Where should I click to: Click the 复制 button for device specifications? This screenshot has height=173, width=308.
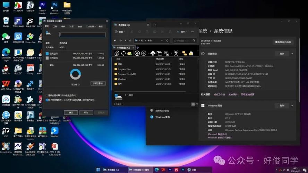coord(282,54)
